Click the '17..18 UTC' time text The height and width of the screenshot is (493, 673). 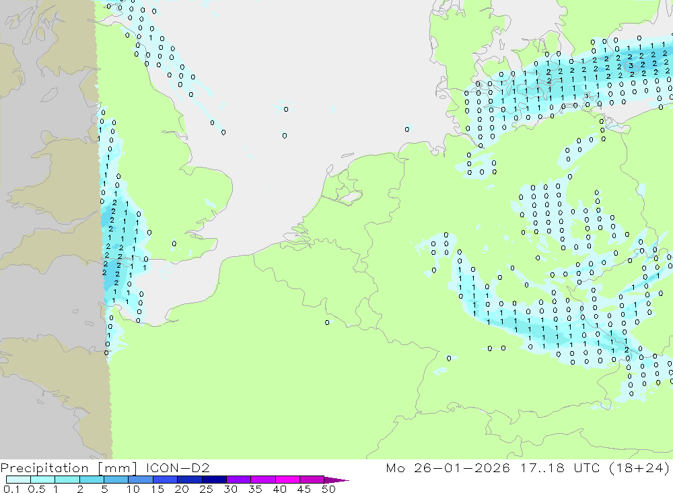(560, 467)
